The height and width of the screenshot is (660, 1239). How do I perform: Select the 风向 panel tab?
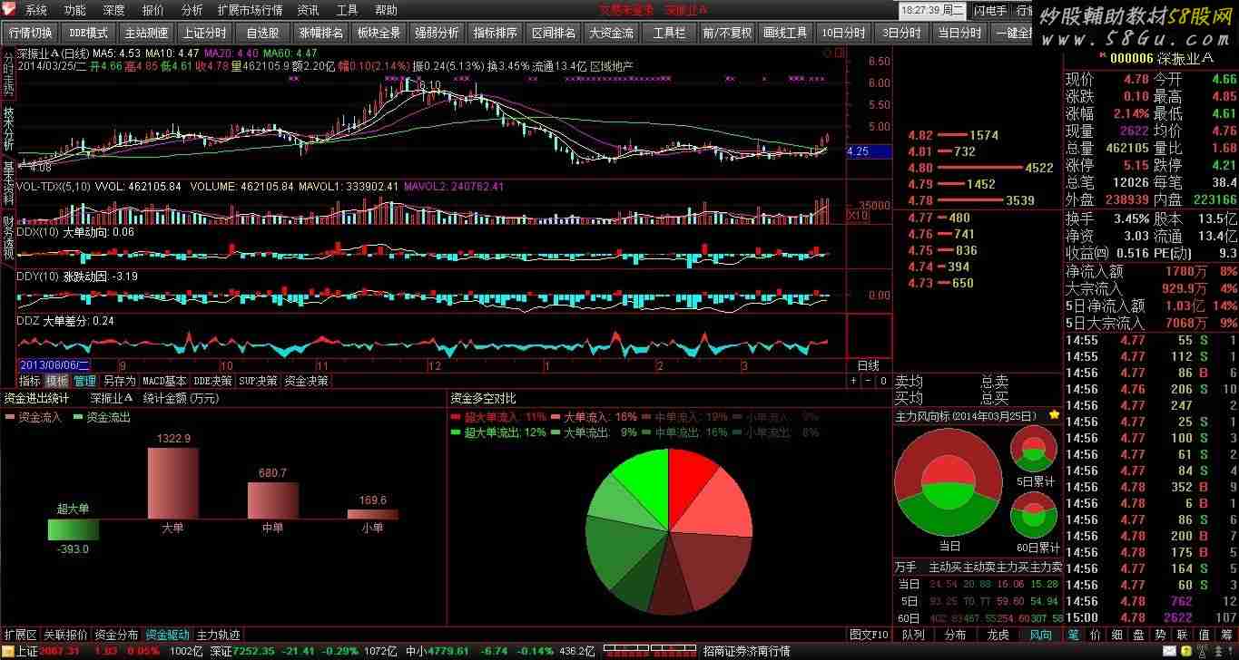[x=1040, y=635]
